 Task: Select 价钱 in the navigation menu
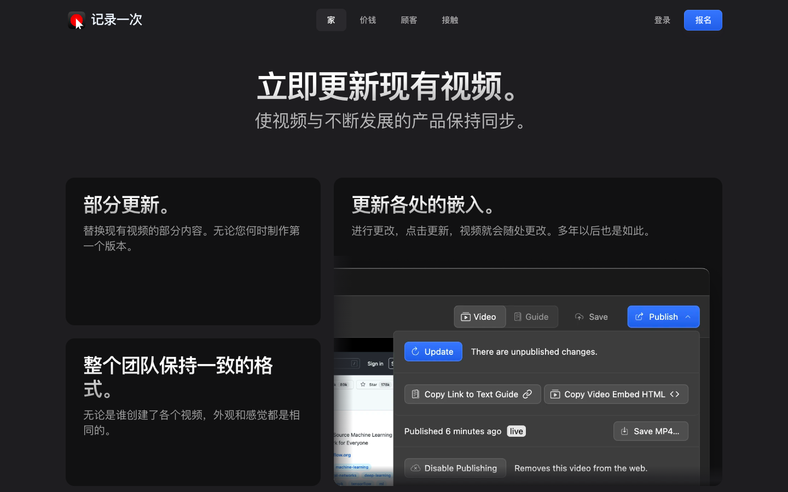click(x=368, y=20)
